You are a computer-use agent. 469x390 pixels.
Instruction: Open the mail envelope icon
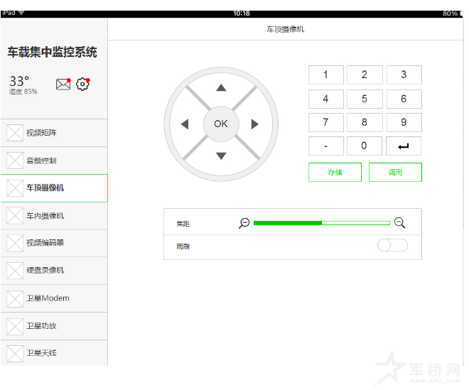63,85
